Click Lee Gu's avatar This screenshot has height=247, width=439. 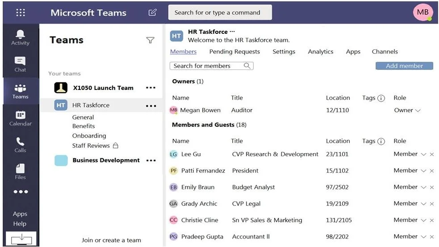pos(174,154)
